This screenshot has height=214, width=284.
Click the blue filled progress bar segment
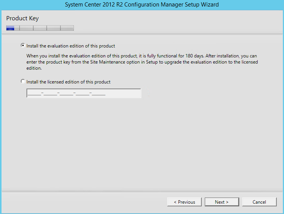click(10, 28)
